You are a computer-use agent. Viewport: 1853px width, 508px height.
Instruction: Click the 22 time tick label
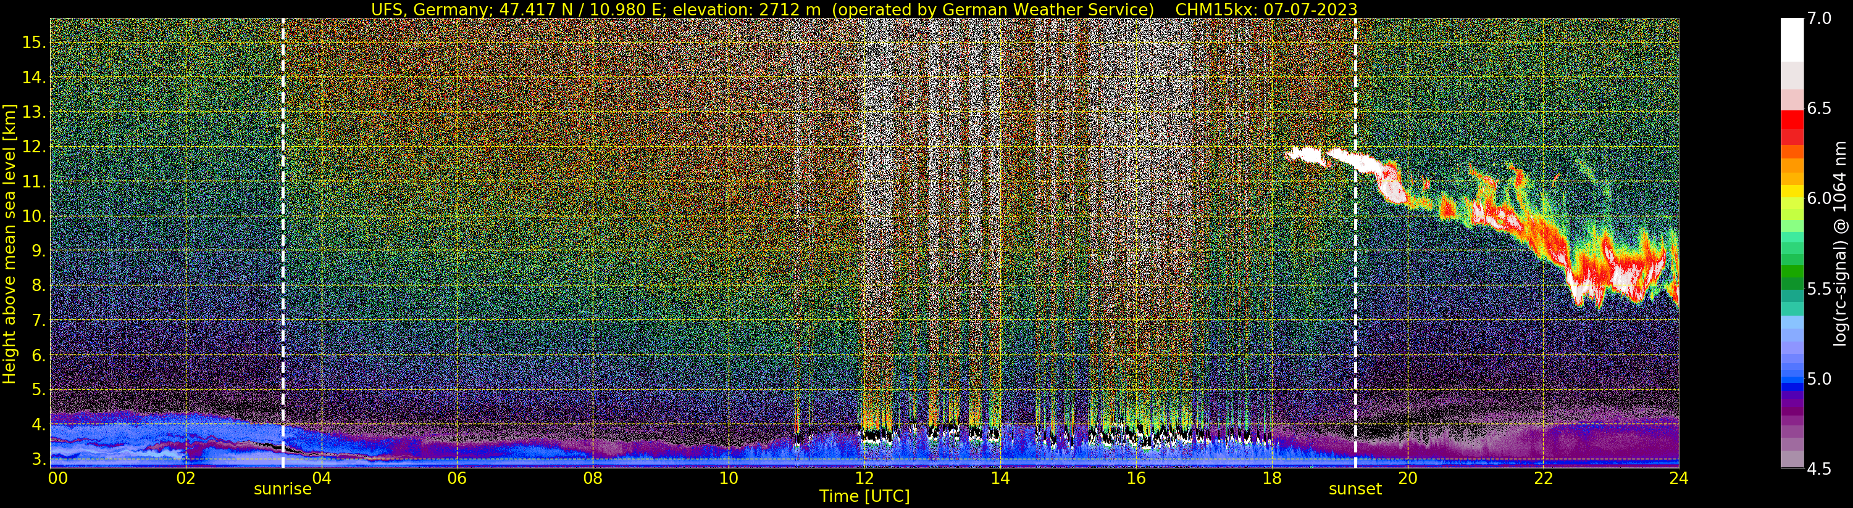pyautogui.click(x=1543, y=478)
